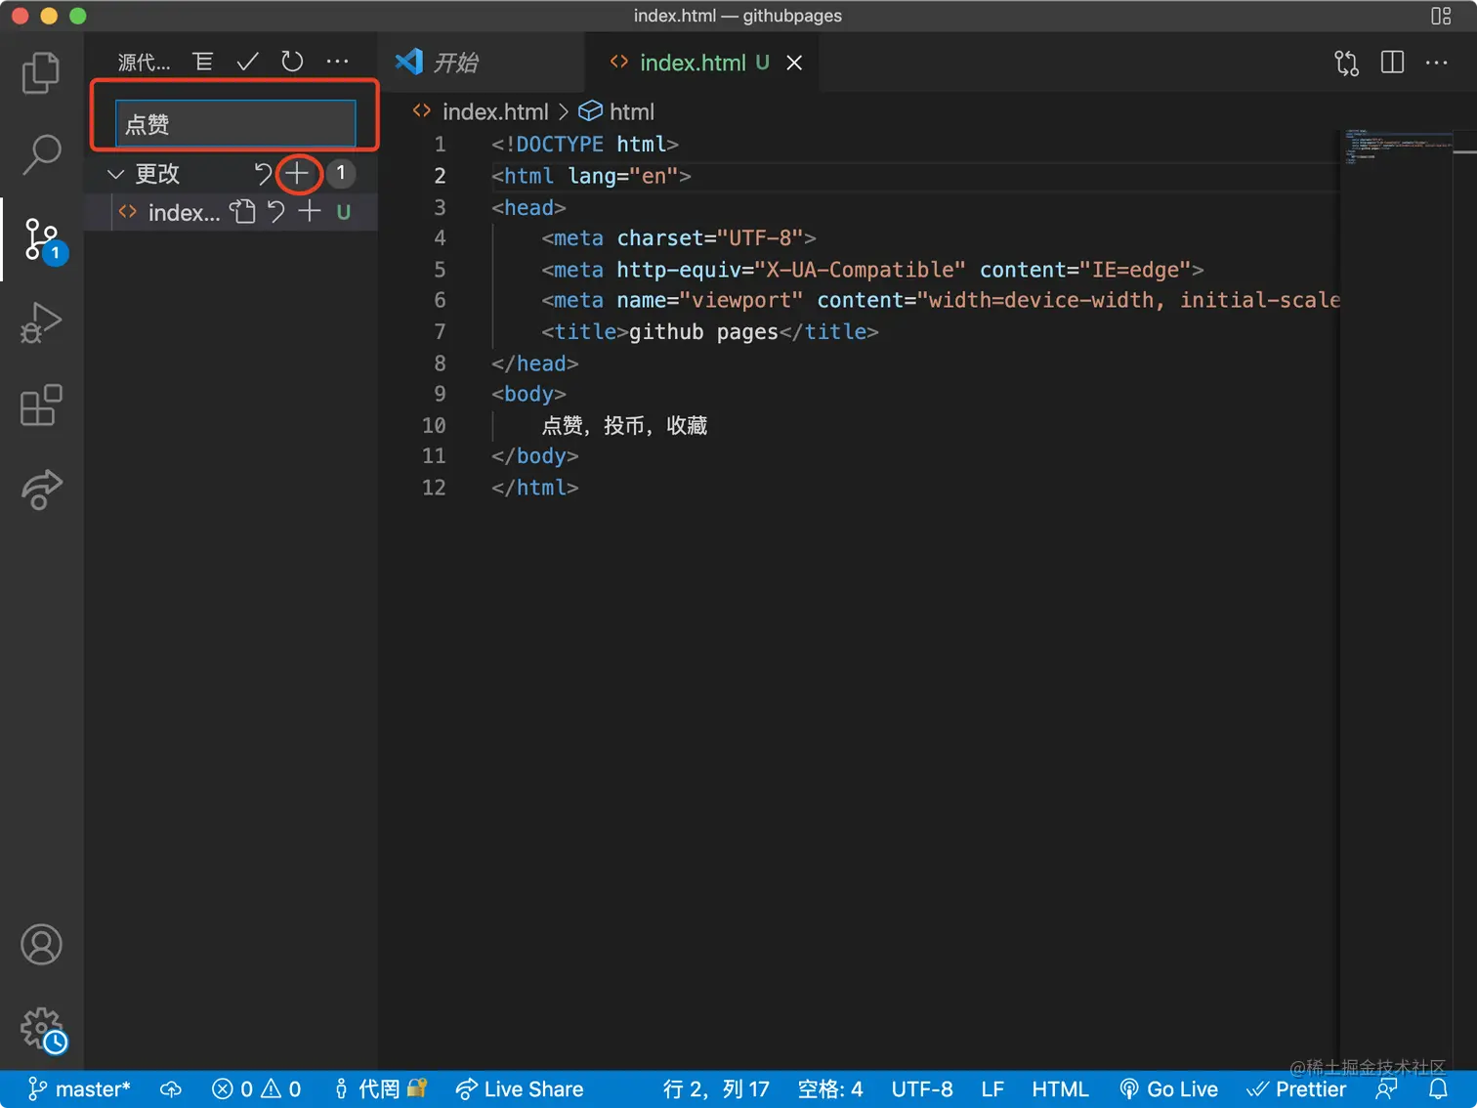Screen dimensions: 1477x1108
Task: Click the charset="UTF-8" meta line
Action: tap(679, 238)
